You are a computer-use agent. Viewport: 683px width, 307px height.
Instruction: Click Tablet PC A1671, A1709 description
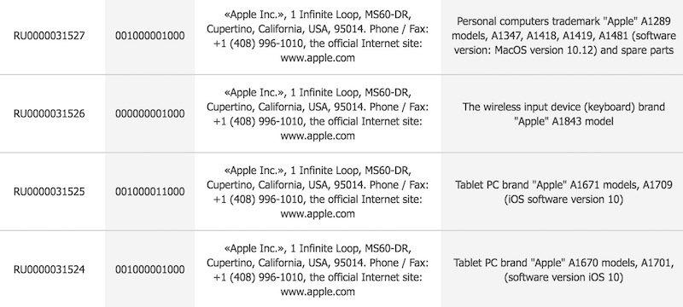(563, 192)
